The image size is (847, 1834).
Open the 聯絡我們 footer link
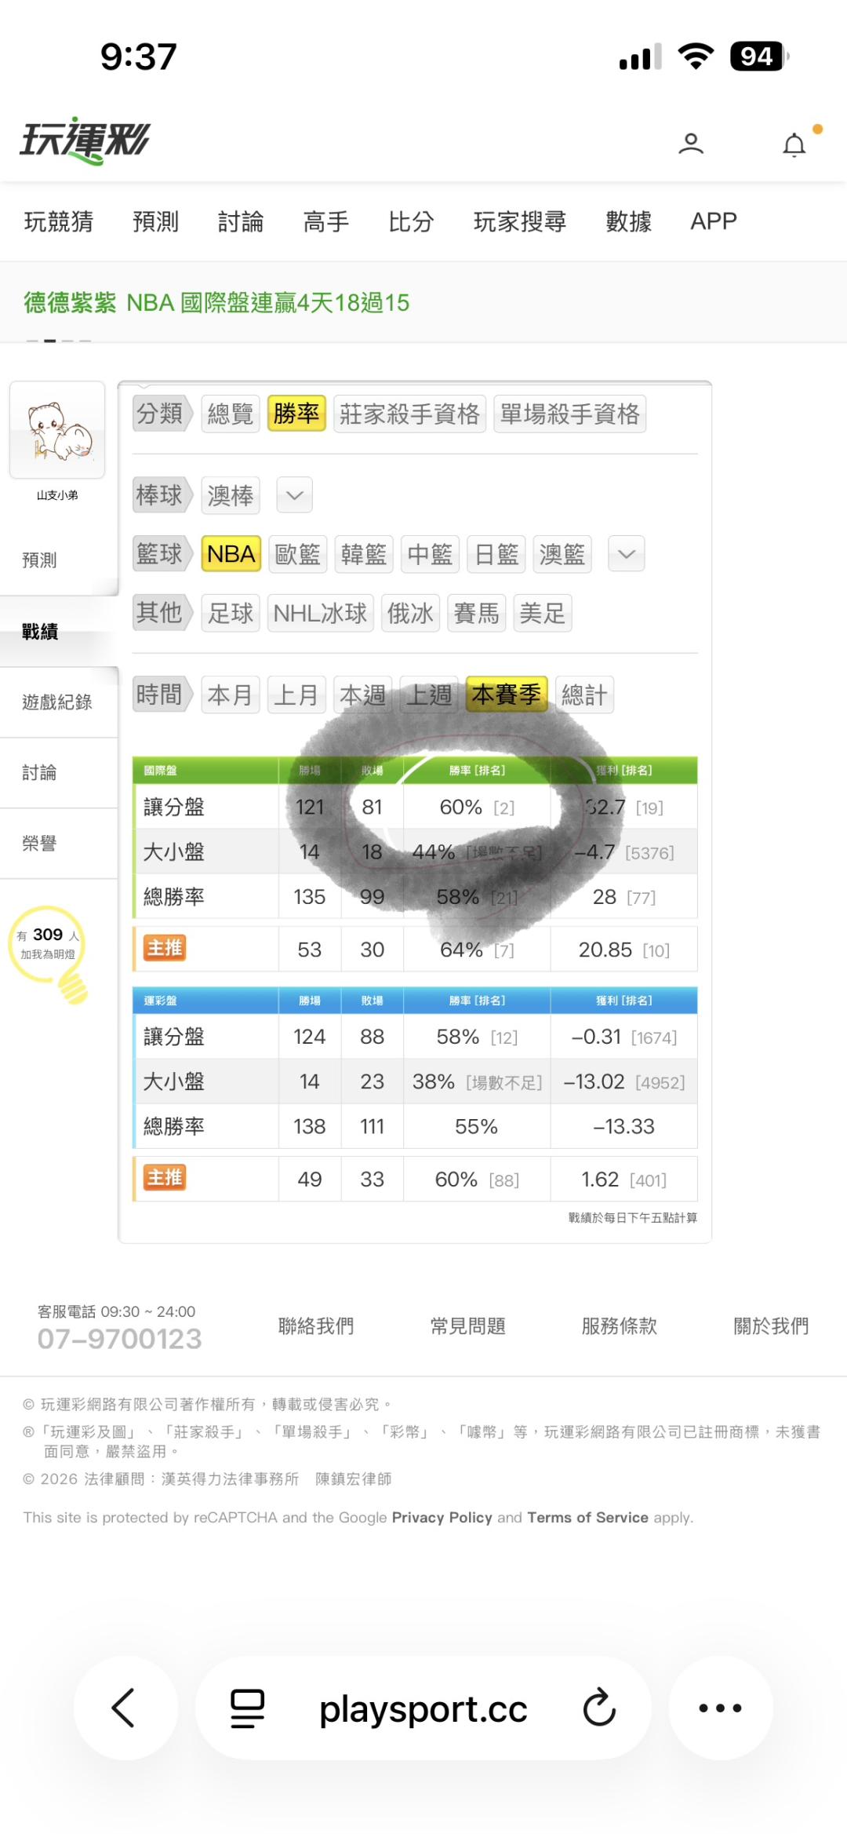pyautogui.click(x=316, y=1326)
